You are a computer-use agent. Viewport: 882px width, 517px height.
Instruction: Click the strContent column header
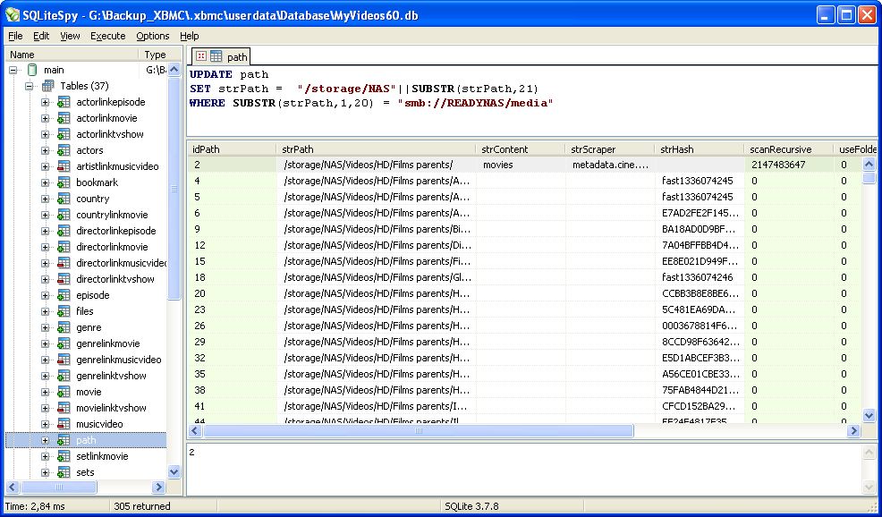[521, 149]
